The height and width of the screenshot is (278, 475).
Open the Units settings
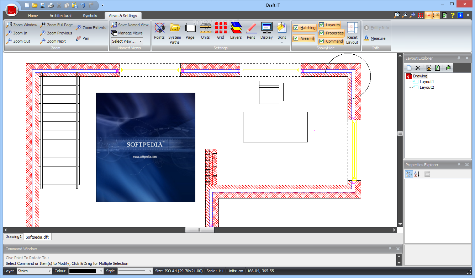205,31
